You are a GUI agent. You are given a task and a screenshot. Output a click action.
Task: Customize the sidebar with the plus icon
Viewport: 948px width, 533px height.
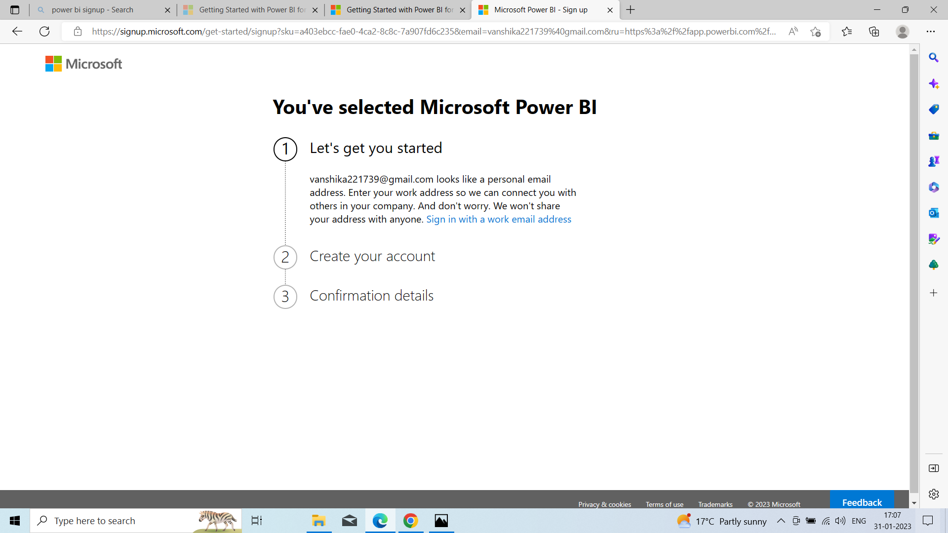tap(934, 293)
